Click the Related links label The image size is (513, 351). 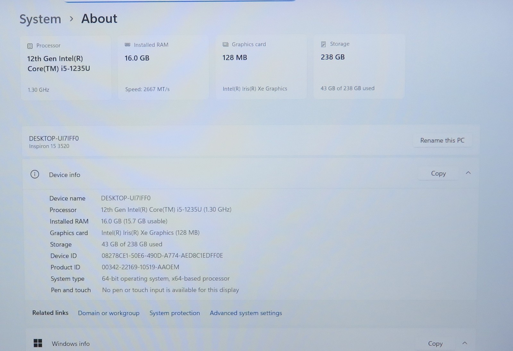50,313
